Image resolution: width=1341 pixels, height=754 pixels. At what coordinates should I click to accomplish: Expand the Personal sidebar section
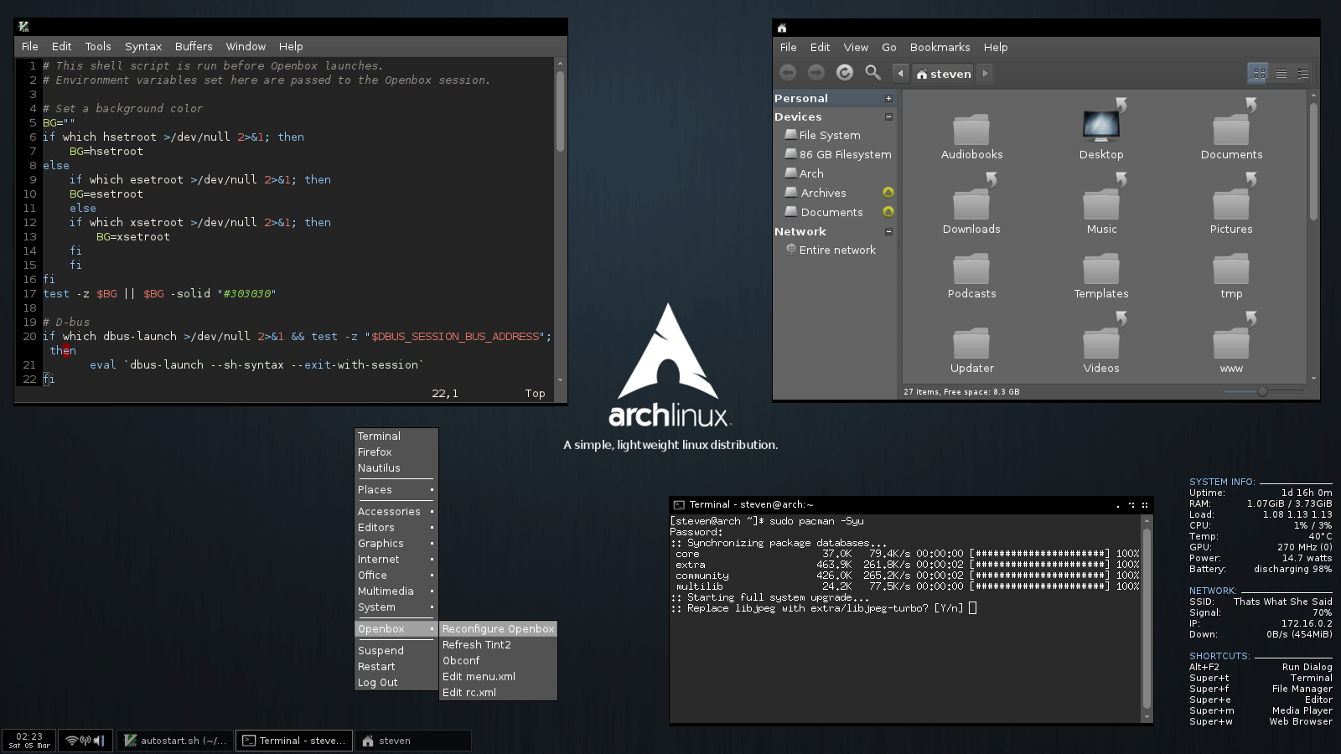coord(888,99)
